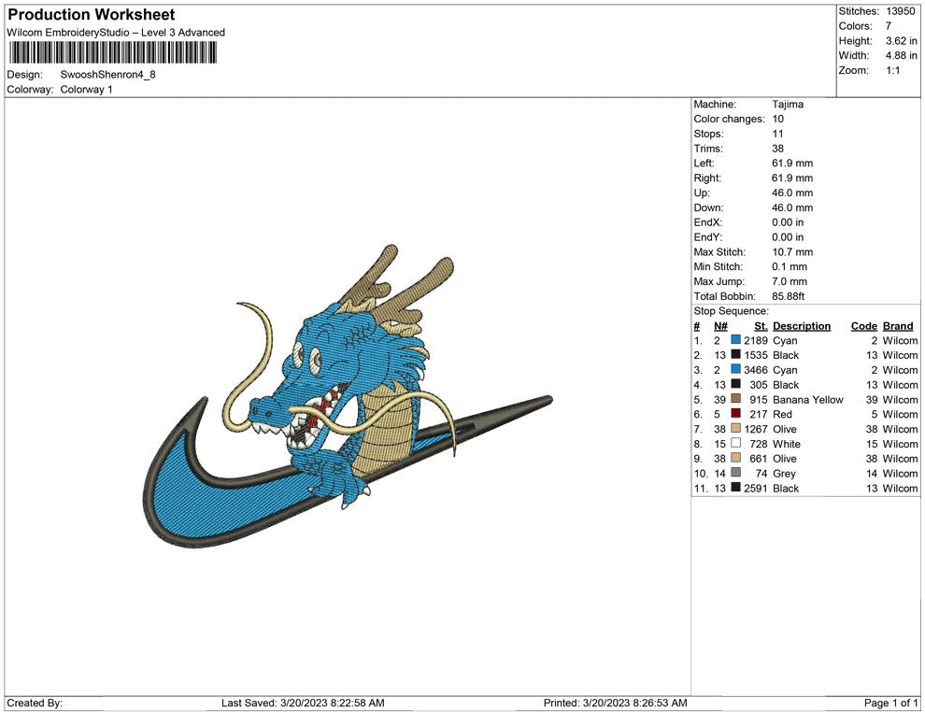Click the Zoom value '1:1'

(892, 70)
